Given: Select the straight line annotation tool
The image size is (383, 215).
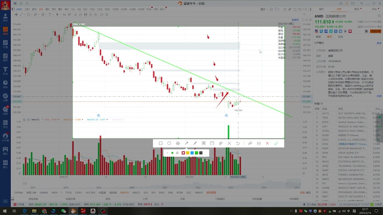Looking at the screenshot, I should click(x=195, y=143).
